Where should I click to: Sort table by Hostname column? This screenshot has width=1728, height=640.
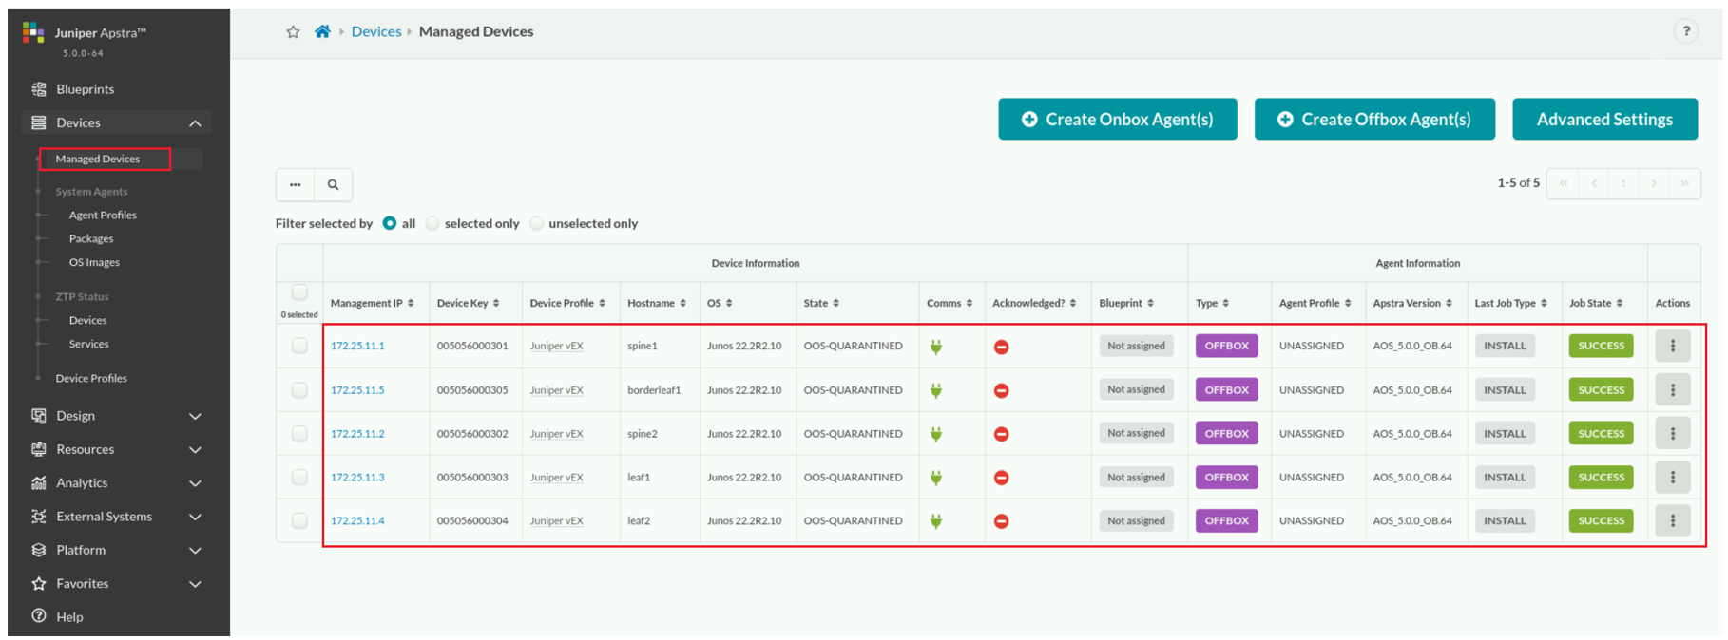[x=657, y=303]
